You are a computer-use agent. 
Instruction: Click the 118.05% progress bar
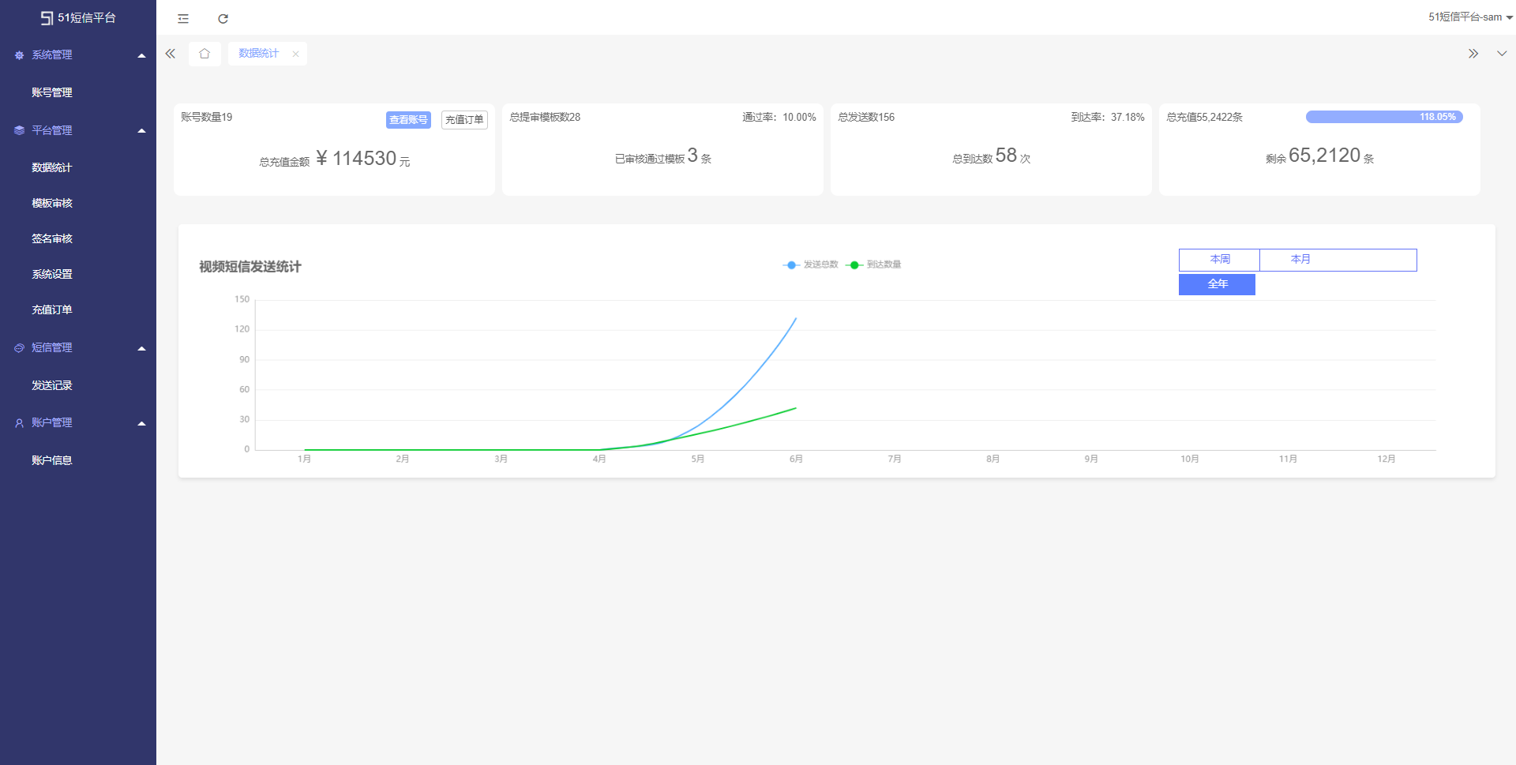[1384, 117]
